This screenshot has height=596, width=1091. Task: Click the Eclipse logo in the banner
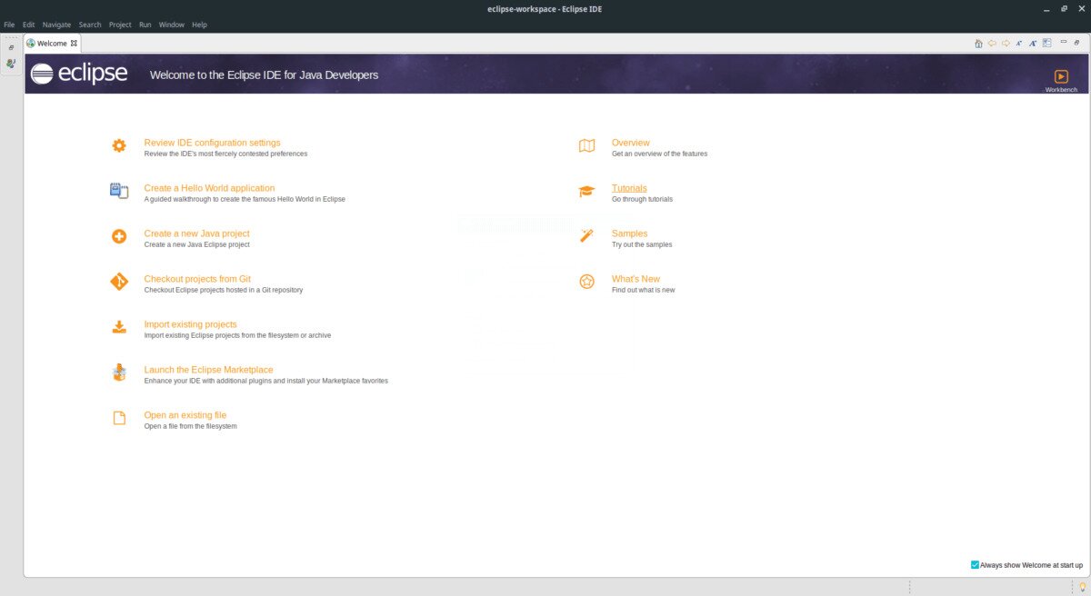79,74
